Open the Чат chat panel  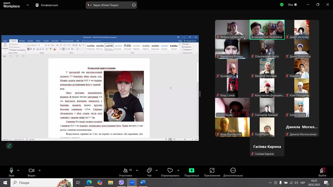click(x=149, y=171)
